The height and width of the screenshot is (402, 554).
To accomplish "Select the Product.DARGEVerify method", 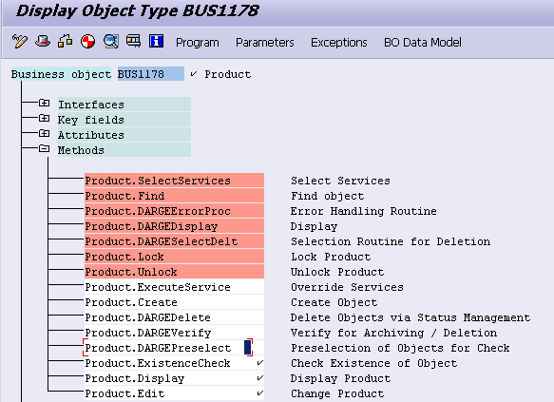I will coord(174,333).
